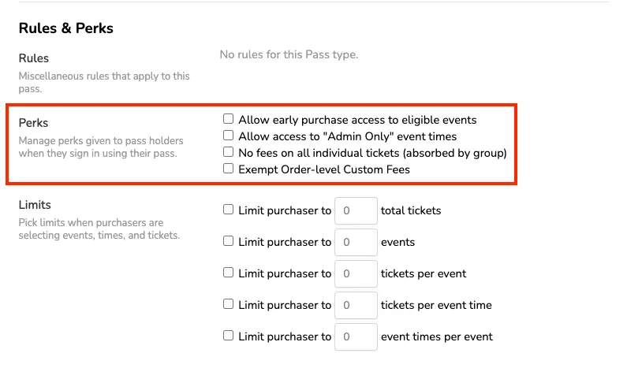Enable early purchase access to eligible events
Screen dimensions: 627x368
pyautogui.click(x=229, y=119)
